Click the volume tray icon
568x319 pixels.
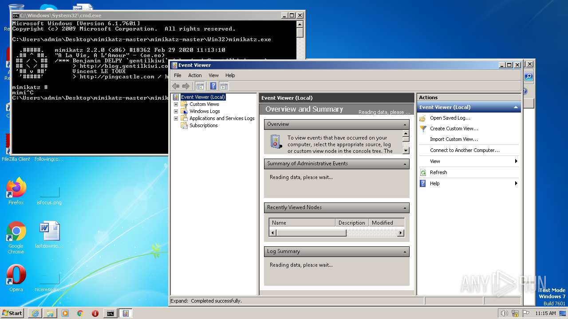point(504,313)
